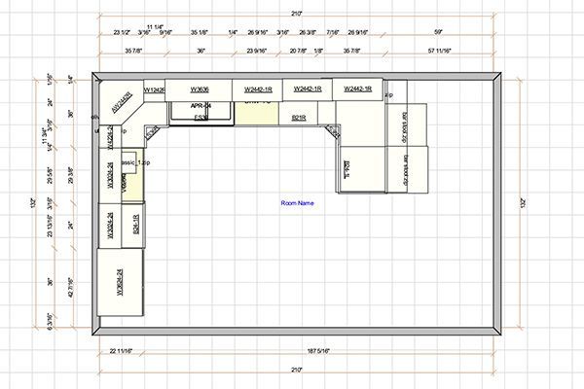Click the 210" dimension above the room
This screenshot has width=584, height=389.
point(297,14)
